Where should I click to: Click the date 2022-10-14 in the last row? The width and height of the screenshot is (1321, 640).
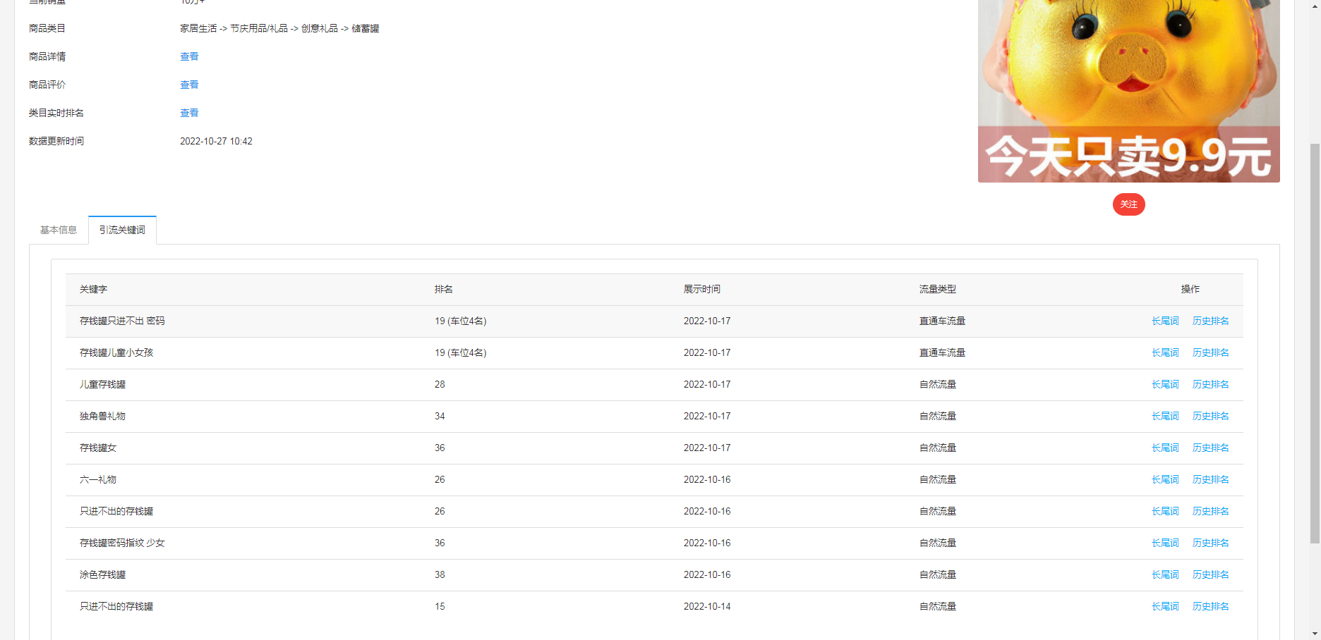(x=707, y=606)
